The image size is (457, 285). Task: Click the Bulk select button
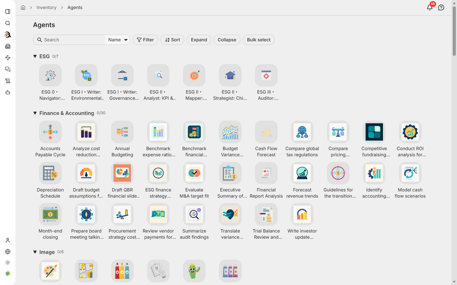259,40
